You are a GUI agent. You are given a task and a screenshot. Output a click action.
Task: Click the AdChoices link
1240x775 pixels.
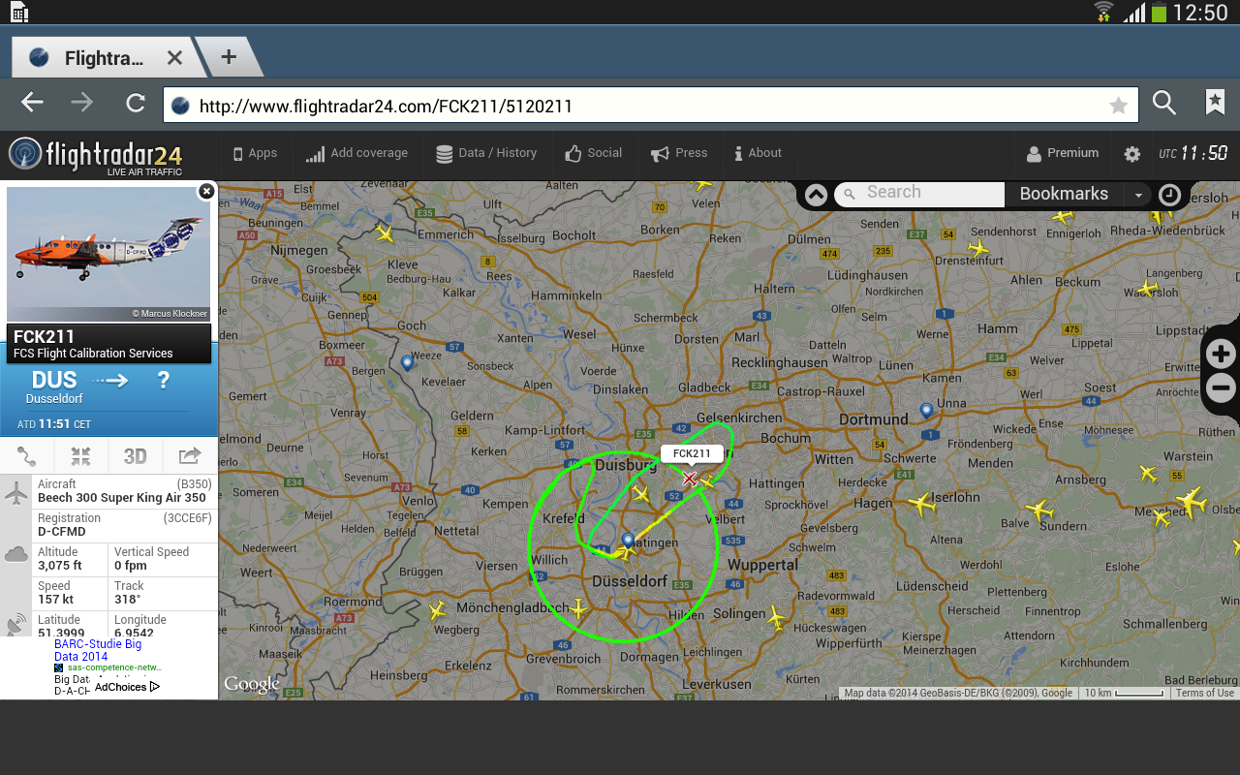127,687
